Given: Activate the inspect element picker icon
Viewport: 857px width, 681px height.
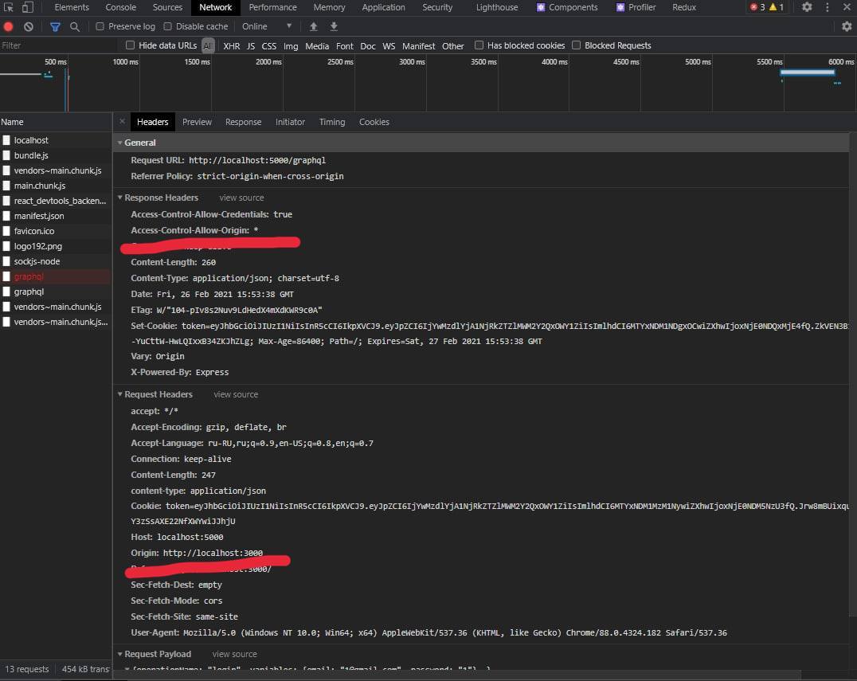Looking at the screenshot, I should tap(8, 7).
